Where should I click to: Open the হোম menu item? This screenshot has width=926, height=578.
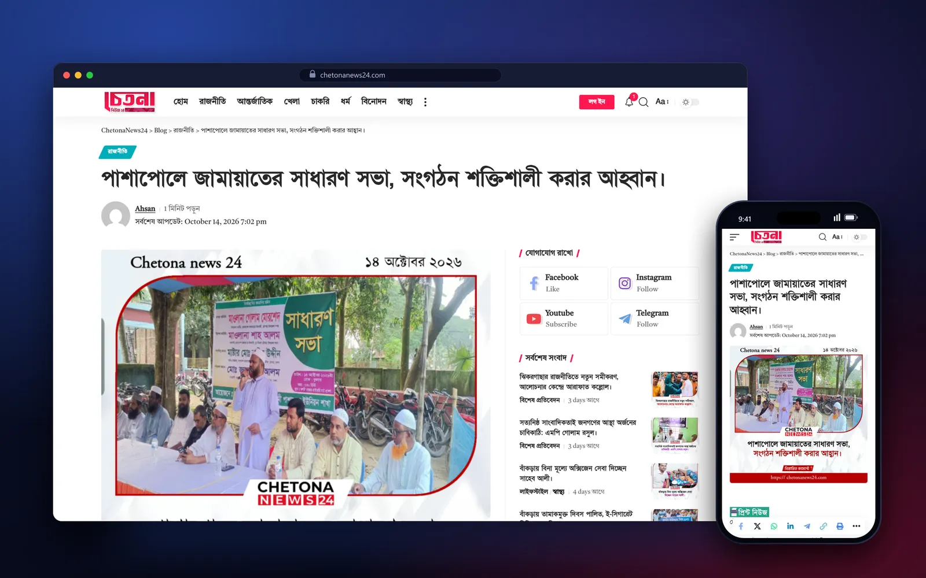(181, 101)
